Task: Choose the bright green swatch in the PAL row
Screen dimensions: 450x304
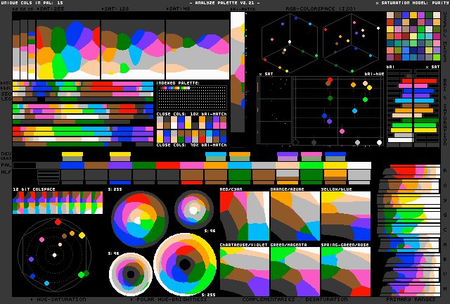Action: click(311, 165)
